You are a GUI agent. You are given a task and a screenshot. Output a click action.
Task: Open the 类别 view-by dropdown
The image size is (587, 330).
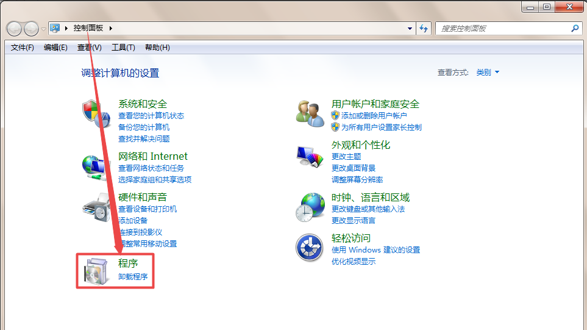point(488,73)
